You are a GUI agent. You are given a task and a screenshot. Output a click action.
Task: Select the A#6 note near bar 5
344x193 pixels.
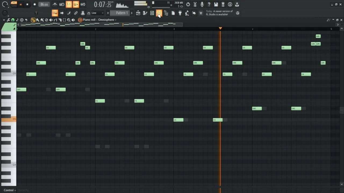tap(318, 36)
